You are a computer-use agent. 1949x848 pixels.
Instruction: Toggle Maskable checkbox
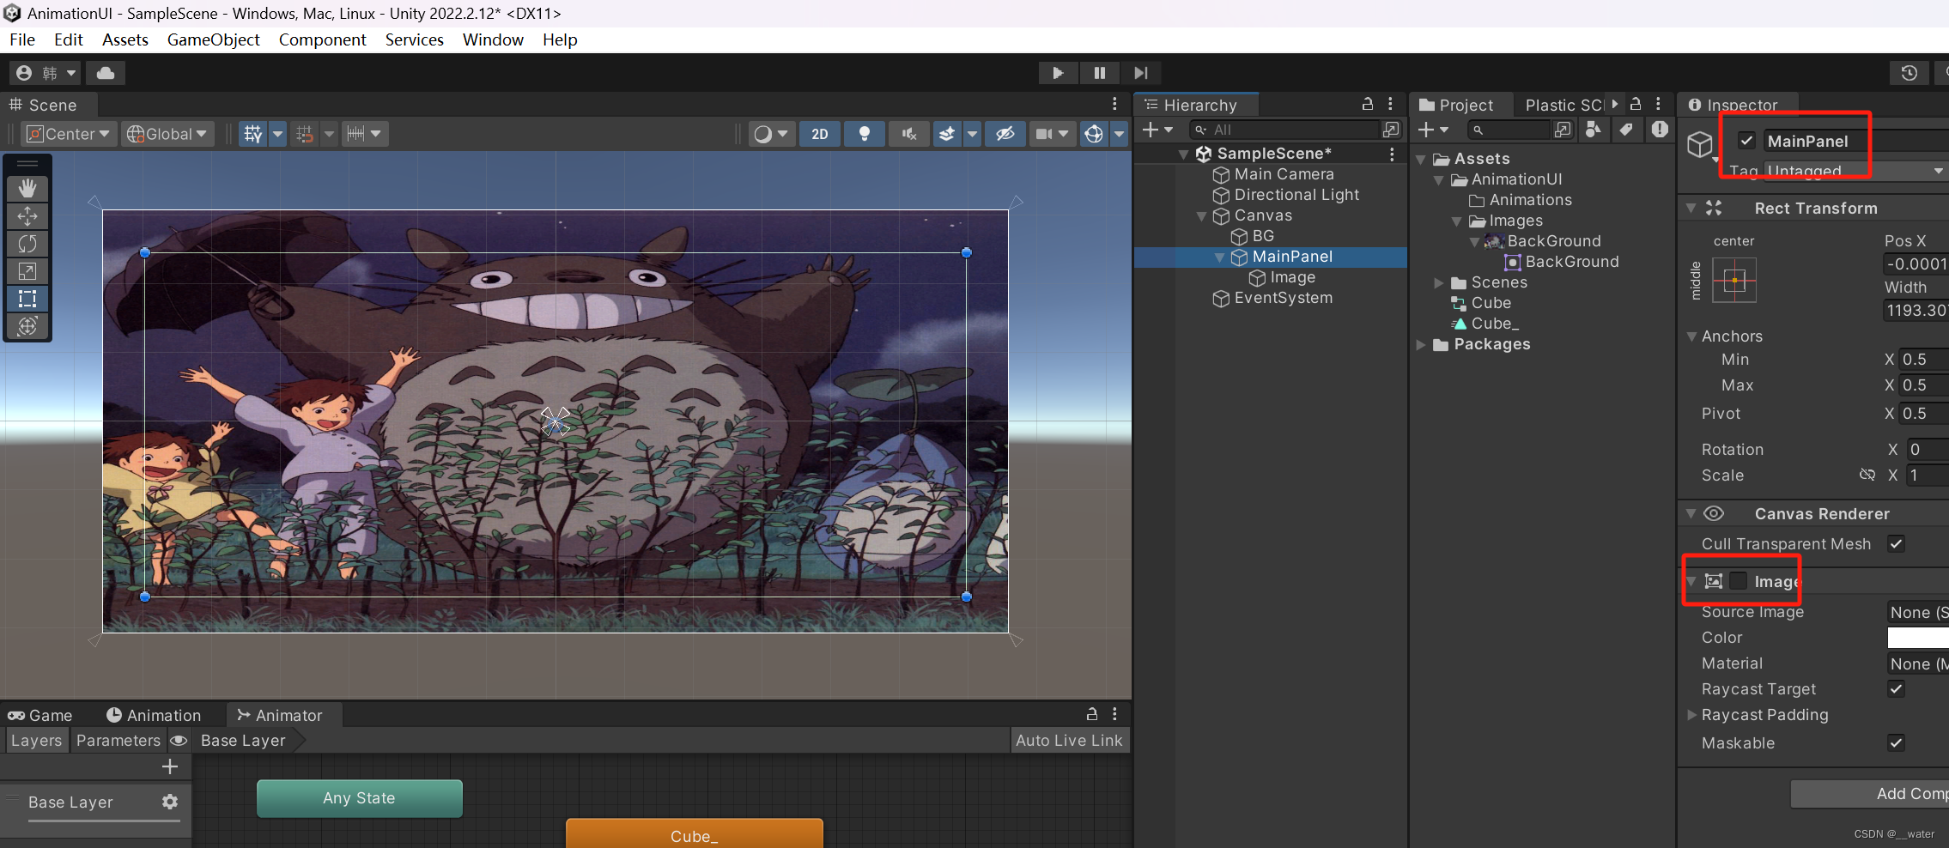click(x=1897, y=742)
